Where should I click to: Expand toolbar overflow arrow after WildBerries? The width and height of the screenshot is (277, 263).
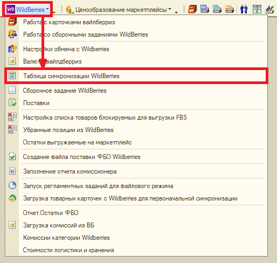pyautogui.click(x=54, y=12)
